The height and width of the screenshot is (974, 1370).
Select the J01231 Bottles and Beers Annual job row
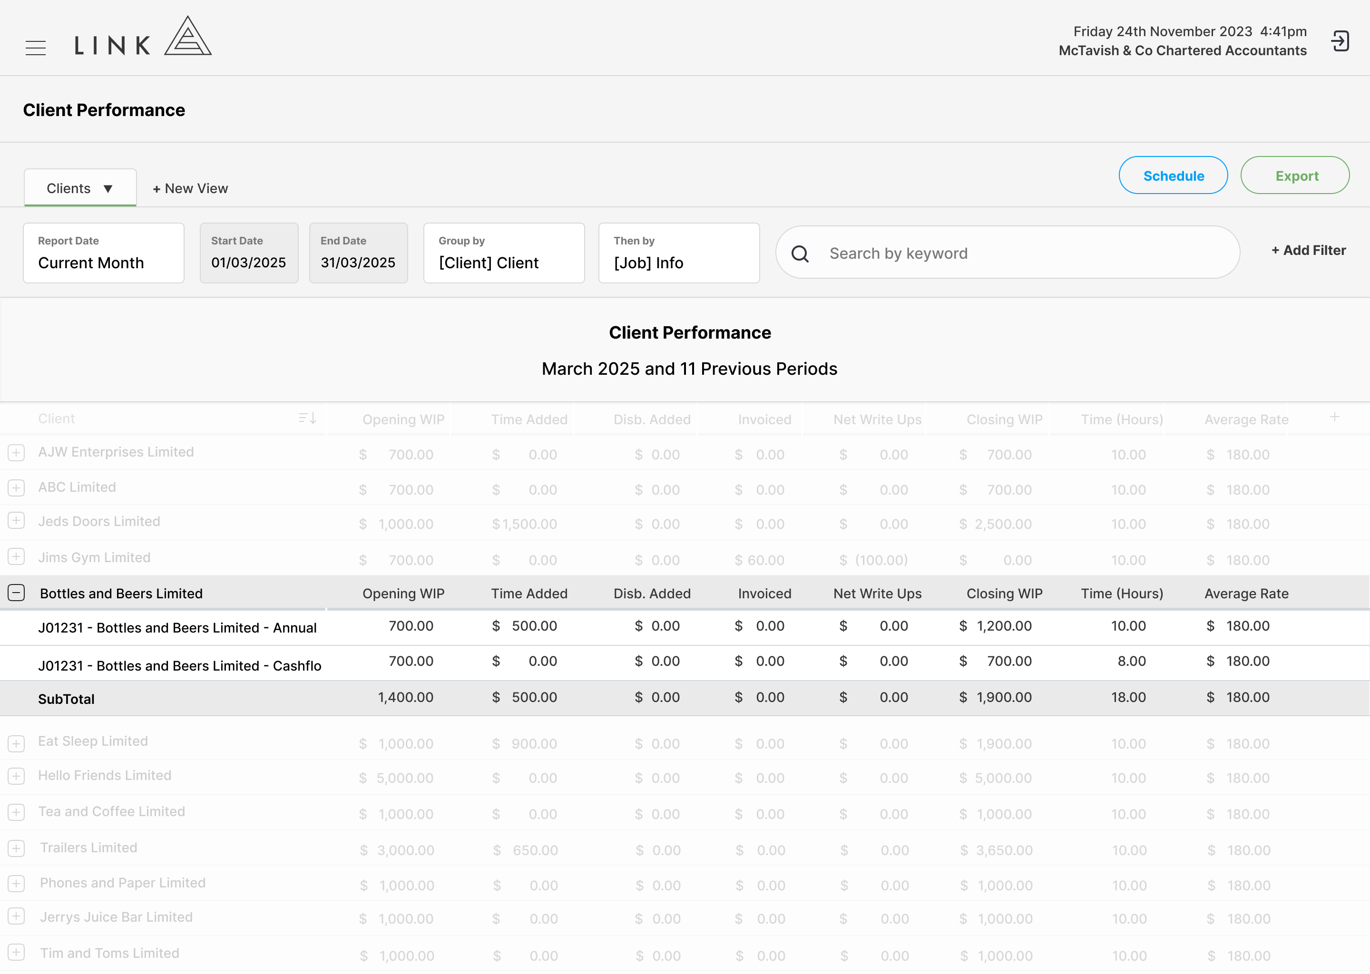685,627
